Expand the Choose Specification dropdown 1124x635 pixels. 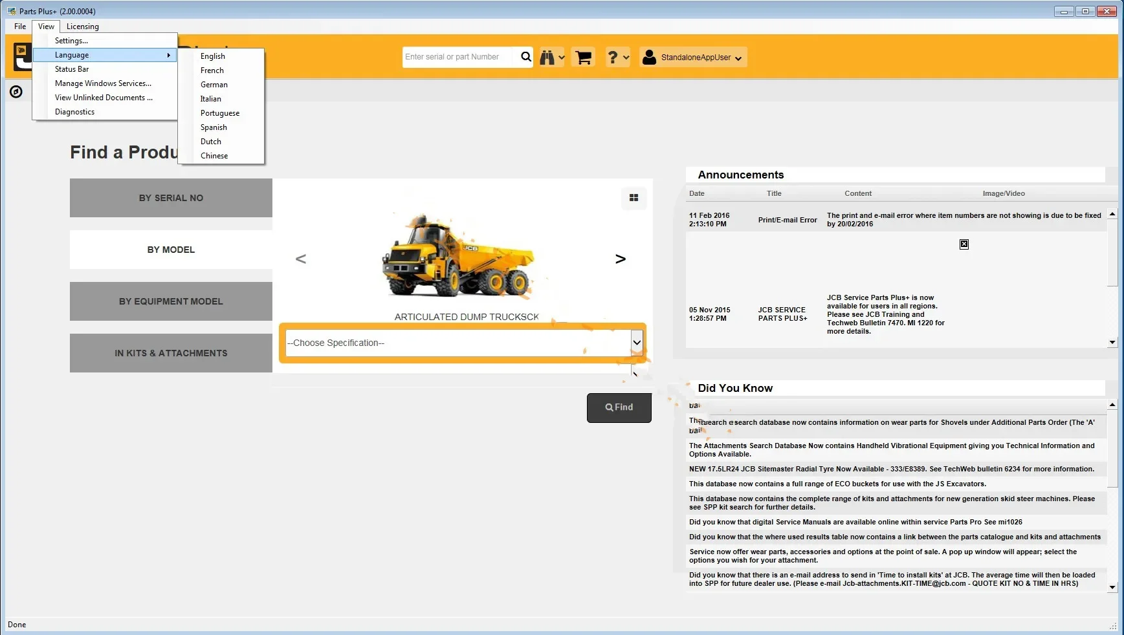point(637,343)
